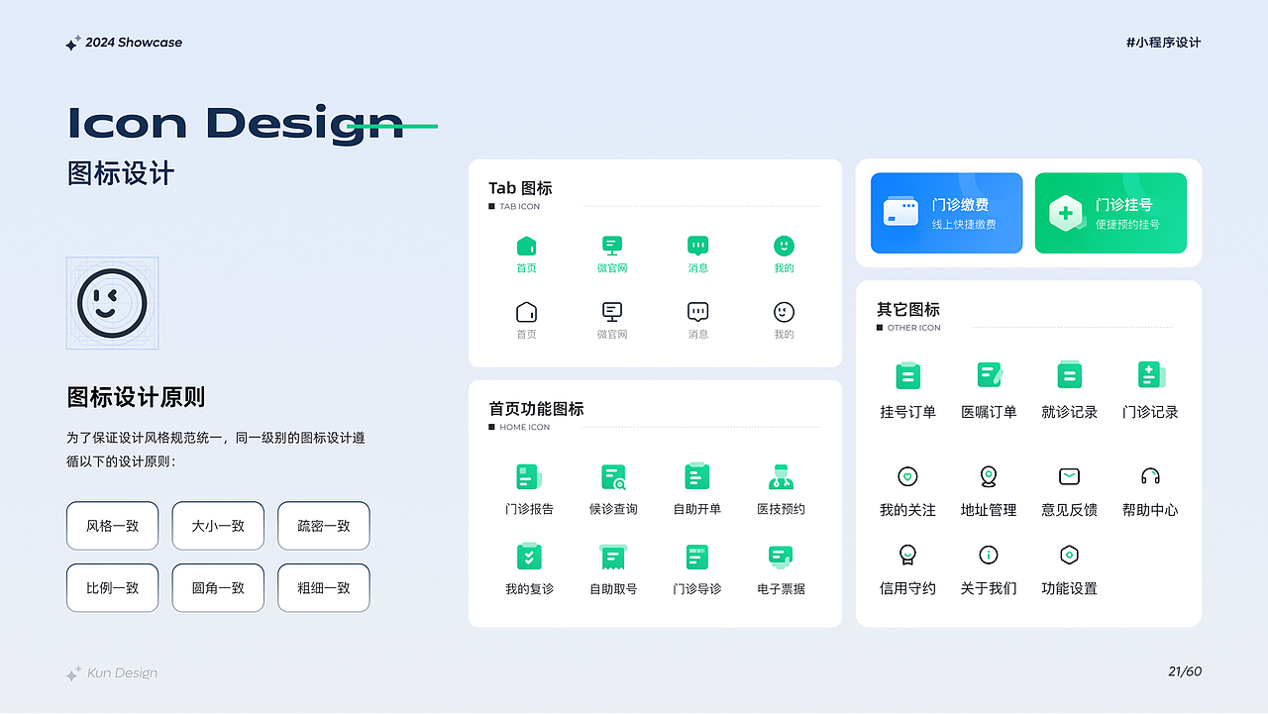The height and width of the screenshot is (714, 1268).
Task: Click the winking smiley icon preview
Action: click(112, 303)
